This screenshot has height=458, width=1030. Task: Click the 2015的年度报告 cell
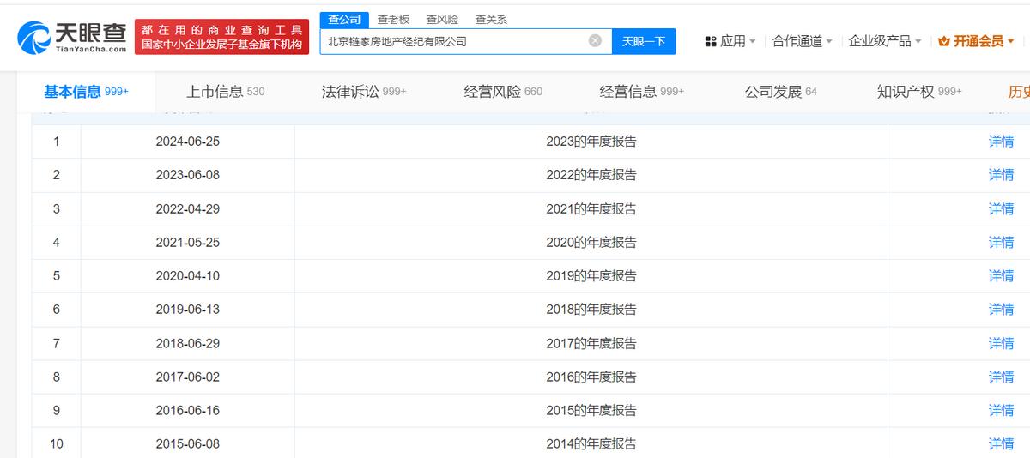[591, 411]
